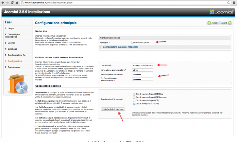Click the Nome sito input field

point(142,43)
